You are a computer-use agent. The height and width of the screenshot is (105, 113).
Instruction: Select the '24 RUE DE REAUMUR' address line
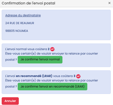(20, 23)
